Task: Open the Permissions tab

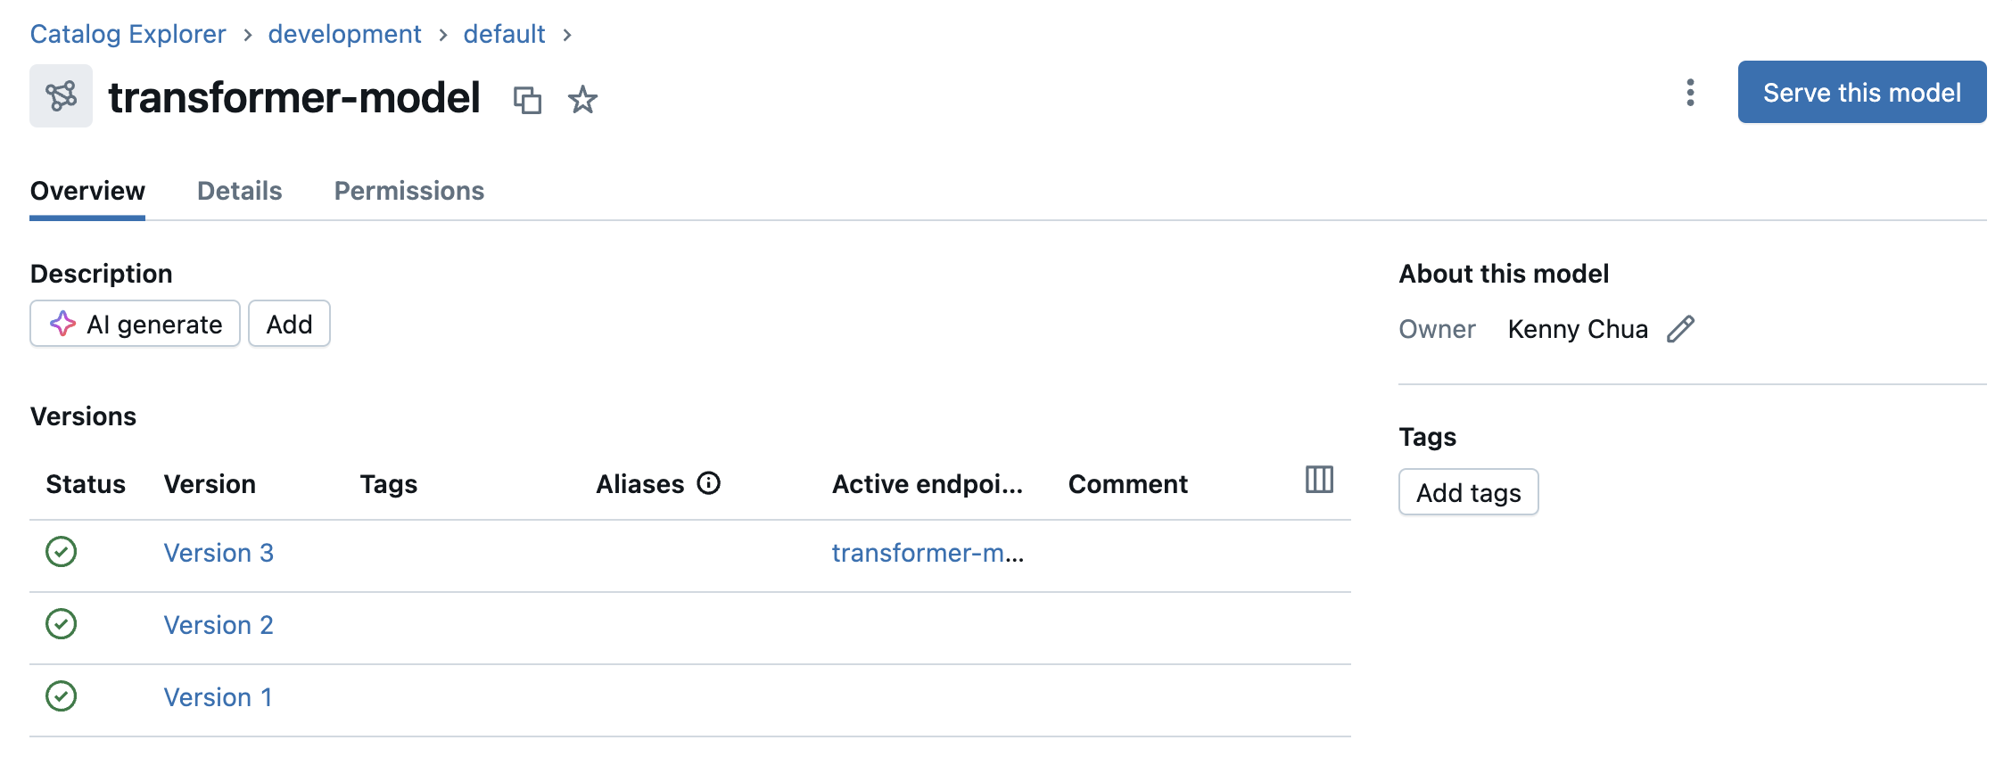Action: point(408,190)
